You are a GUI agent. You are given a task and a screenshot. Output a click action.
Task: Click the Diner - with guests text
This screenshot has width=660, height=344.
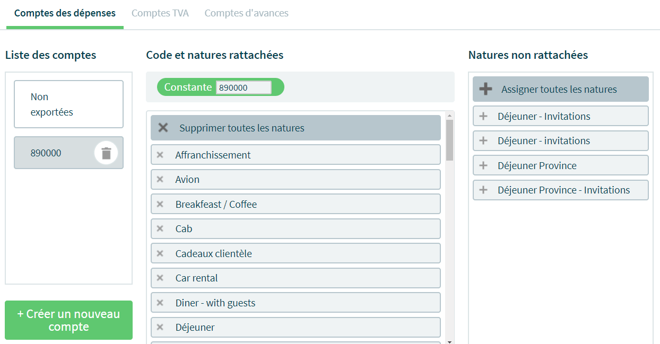pos(215,303)
